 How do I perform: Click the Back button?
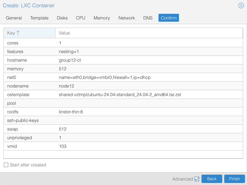click(212, 179)
